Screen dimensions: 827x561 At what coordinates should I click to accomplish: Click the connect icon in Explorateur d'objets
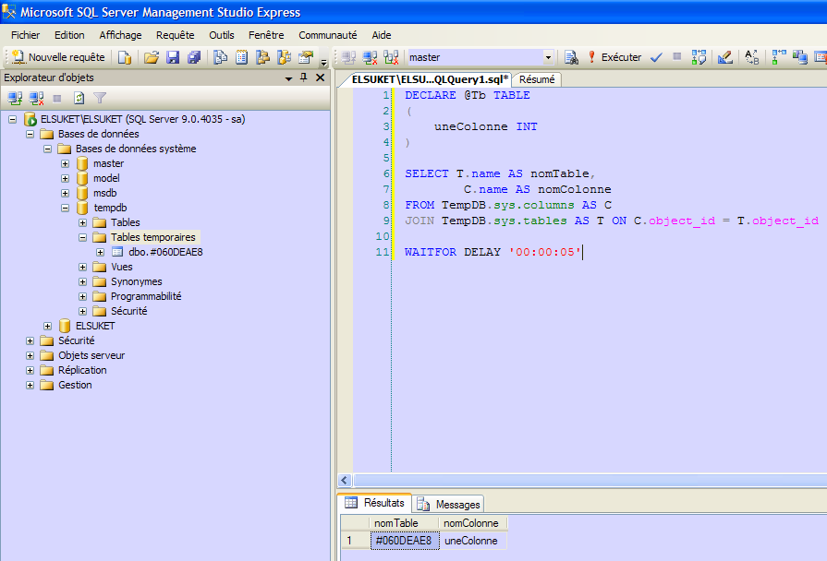coord(15,98)
